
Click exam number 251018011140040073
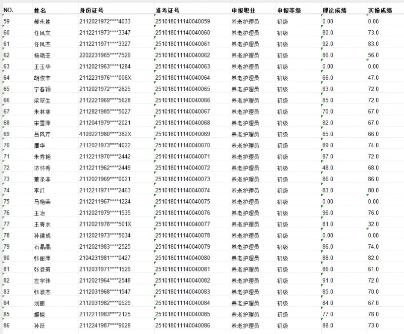click(x=182, y=179)
